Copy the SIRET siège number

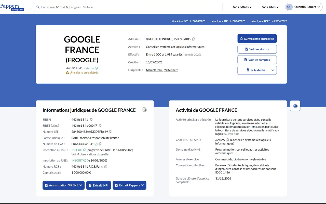[x=100, y=126]
